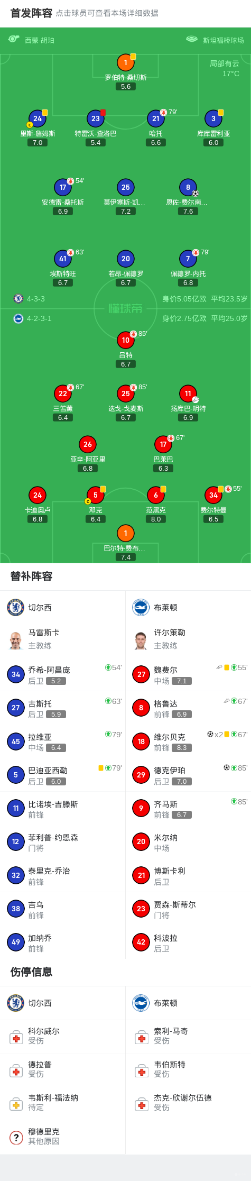Image resolution: width=251 pixels, height=1181 pixels.
Task: Open Brighton defender number 6 范黑克
Action: (155, 495)
